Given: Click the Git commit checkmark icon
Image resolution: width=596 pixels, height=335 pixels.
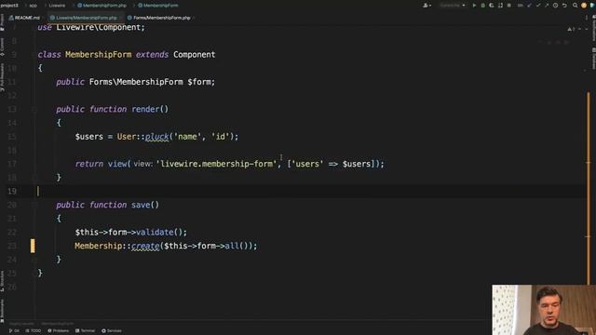Looking at the screenshot, I should 538,6.
